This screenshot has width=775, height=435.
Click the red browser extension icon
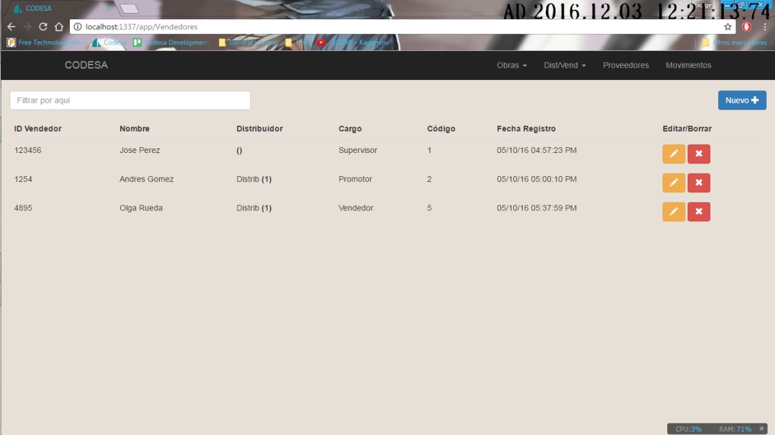tap(747, 27)
